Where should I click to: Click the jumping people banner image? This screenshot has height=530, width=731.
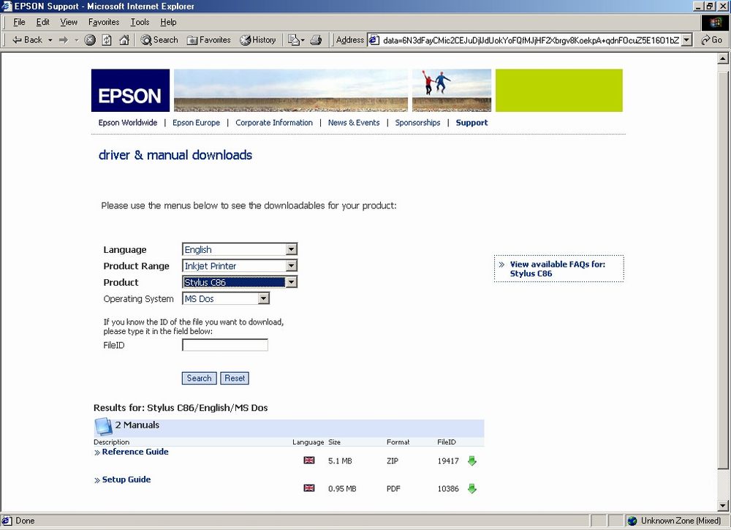point(451,91)
